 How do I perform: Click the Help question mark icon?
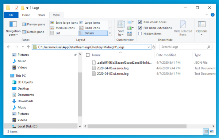pyautogui.click(x=212, y=15)
